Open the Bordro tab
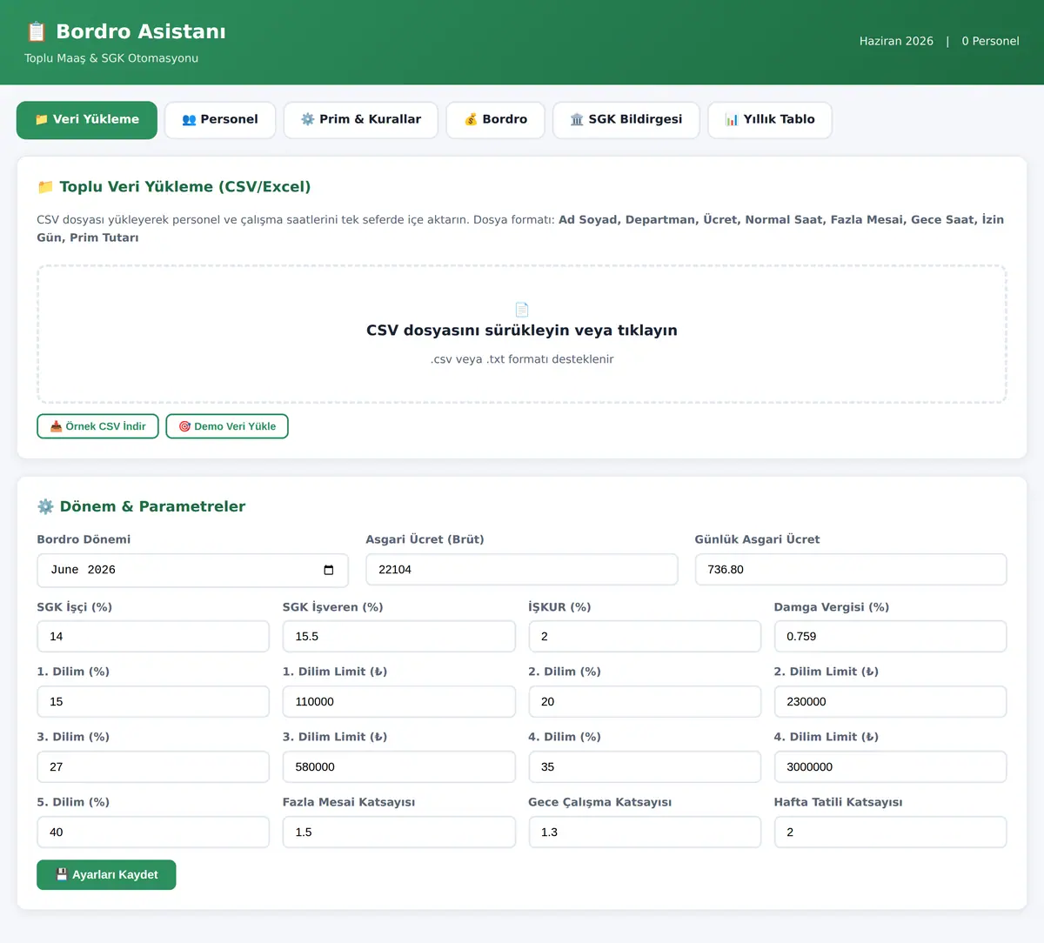This screenshot has height=943, width=1044. coord(496,120)
